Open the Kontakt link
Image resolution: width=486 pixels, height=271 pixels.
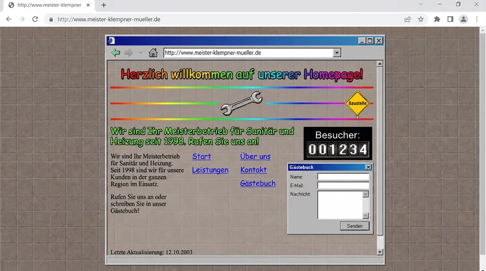click(x=253, y=170)
